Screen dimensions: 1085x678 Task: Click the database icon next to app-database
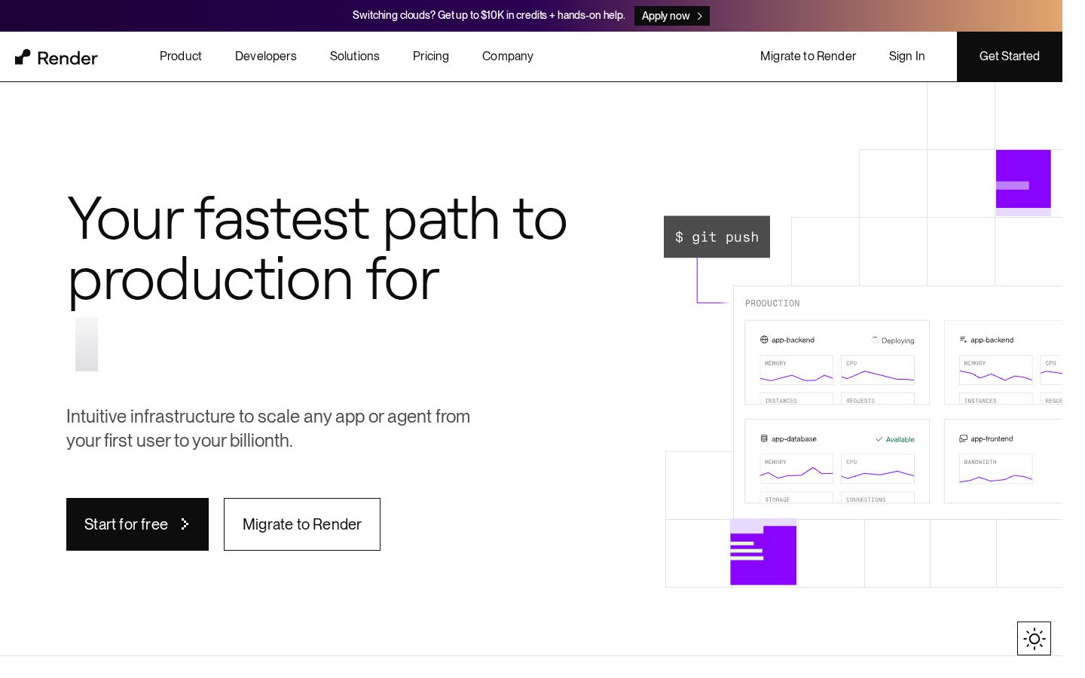[764, 438]
